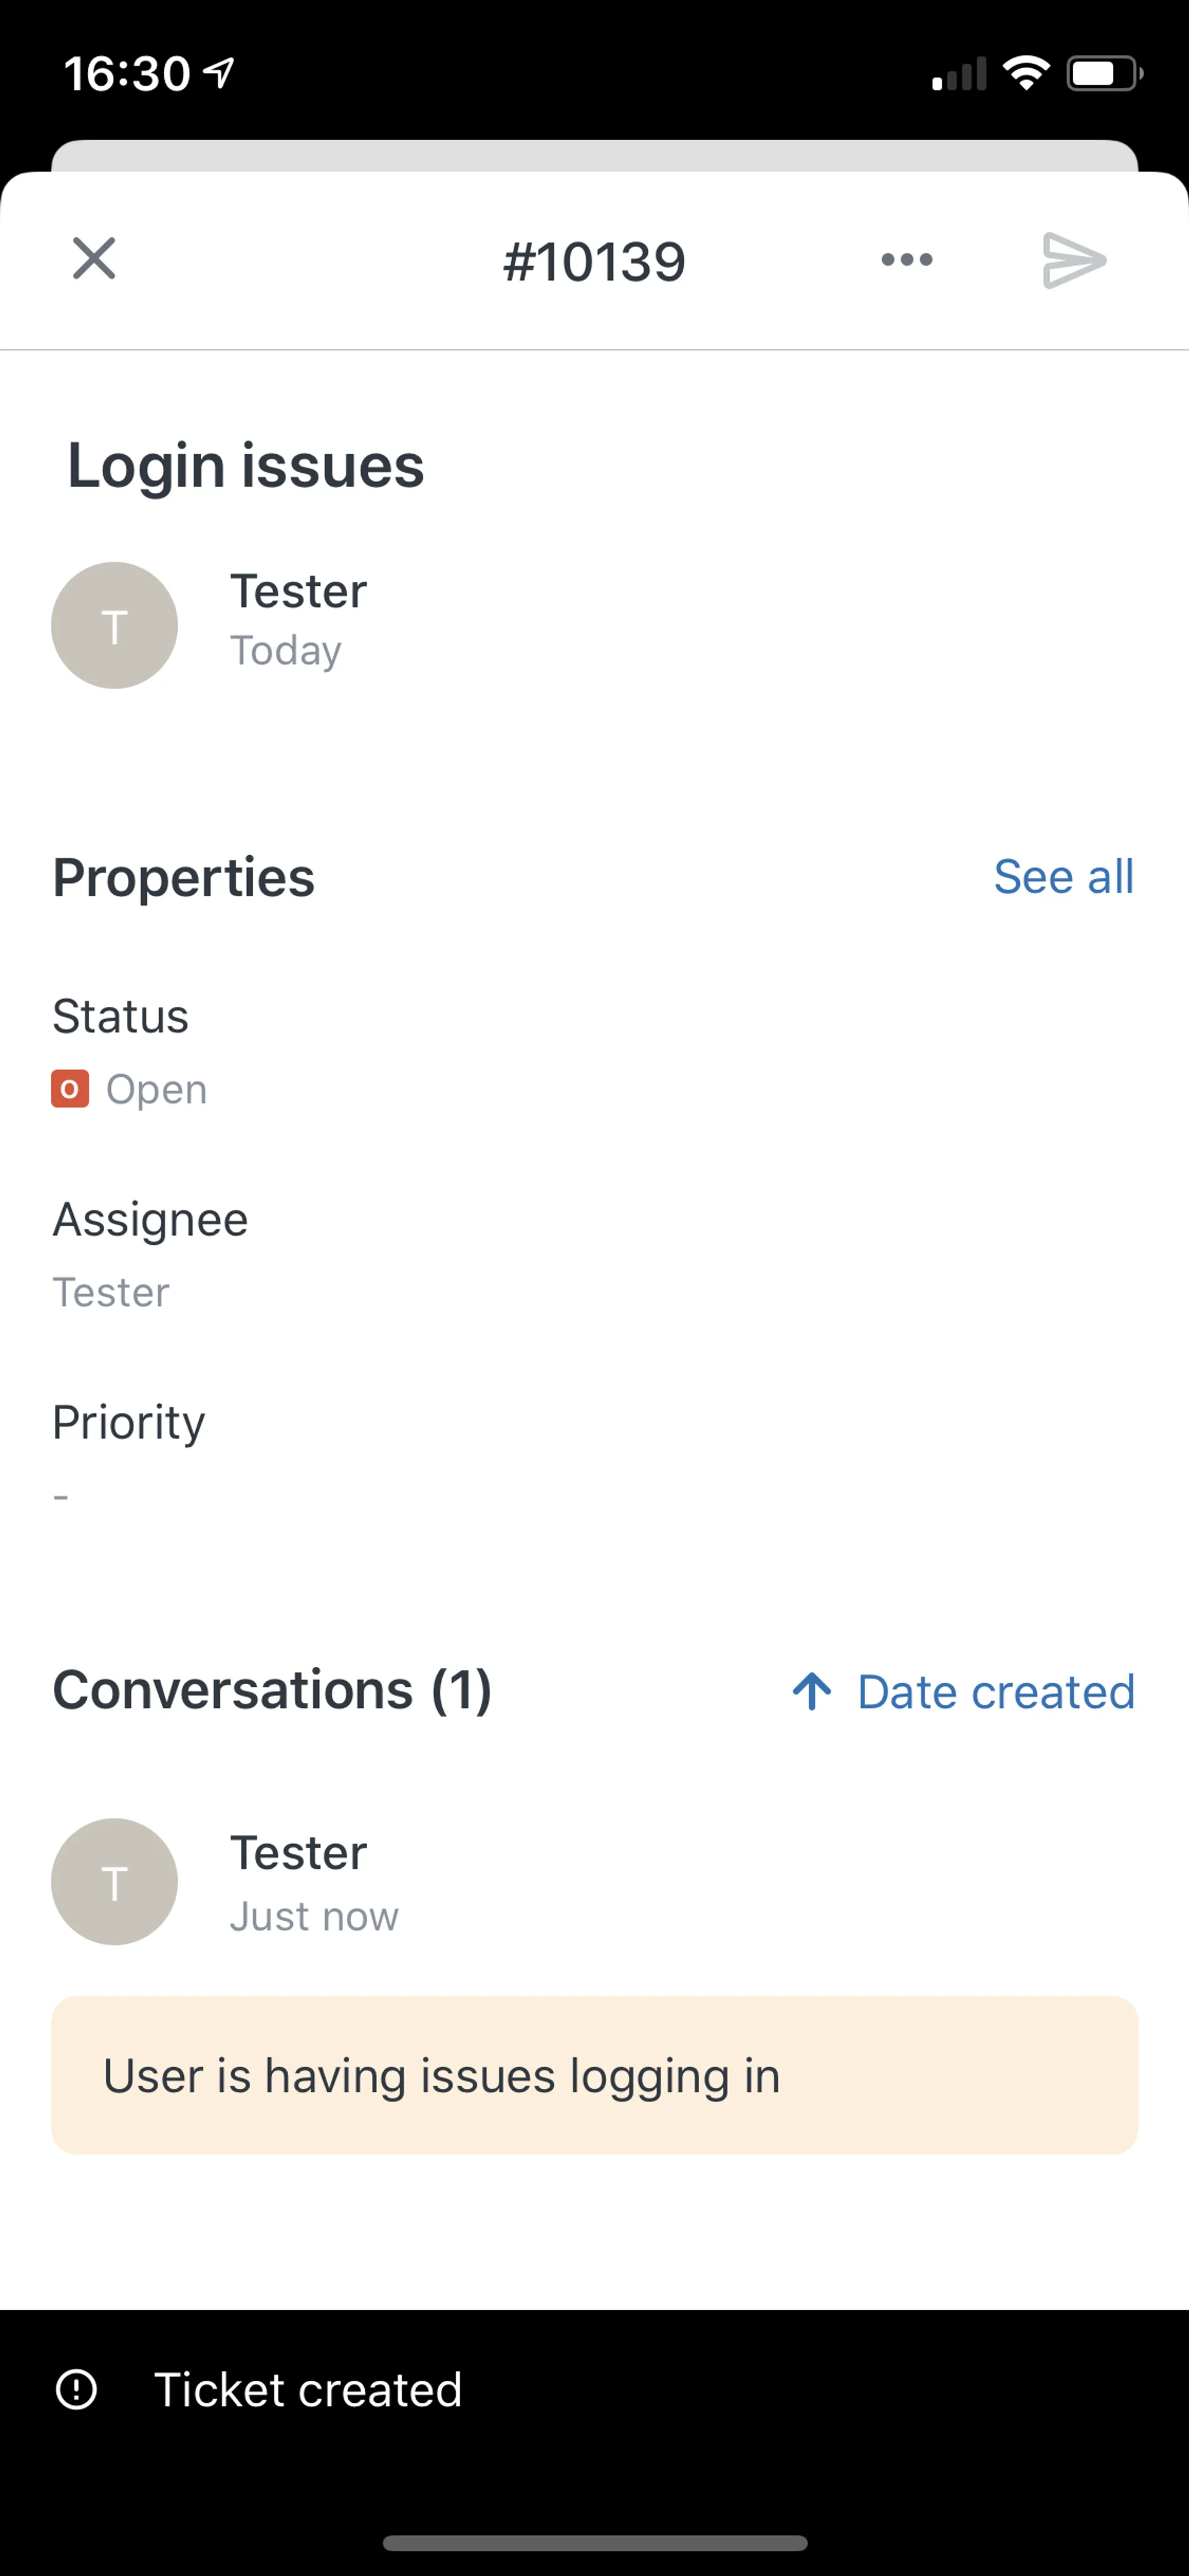The width and height of the screenshot is (1189, 2576).
Task: Tap the send reply paper plane icon
Action: click(1073, 260)
